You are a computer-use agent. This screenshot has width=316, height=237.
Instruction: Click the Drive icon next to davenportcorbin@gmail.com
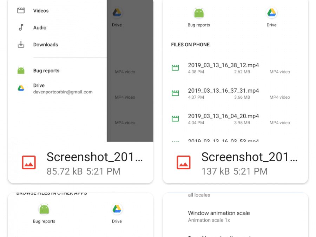pyautogui.click(x=21, y=88)
